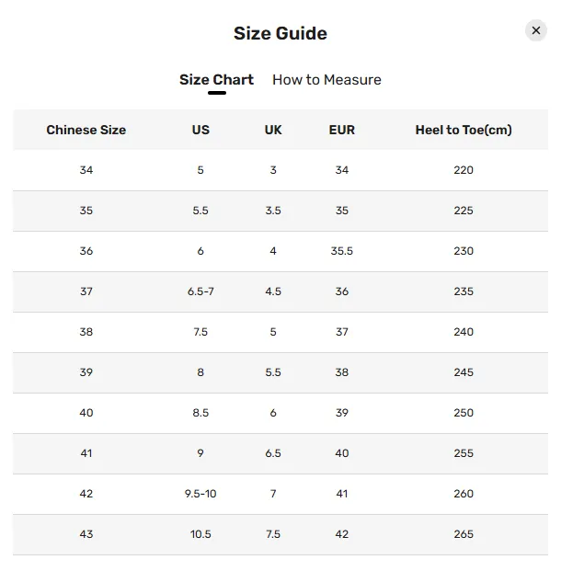Click heel to toe 220 value
Image resolution: width=561 pixels, height=571 pixels.
[464, 170]
